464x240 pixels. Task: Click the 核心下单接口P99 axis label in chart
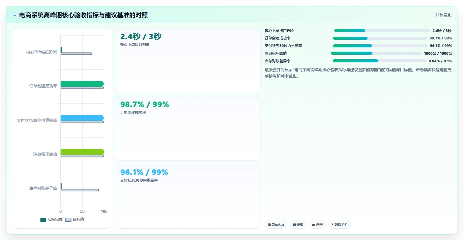(x=42, y=52)
